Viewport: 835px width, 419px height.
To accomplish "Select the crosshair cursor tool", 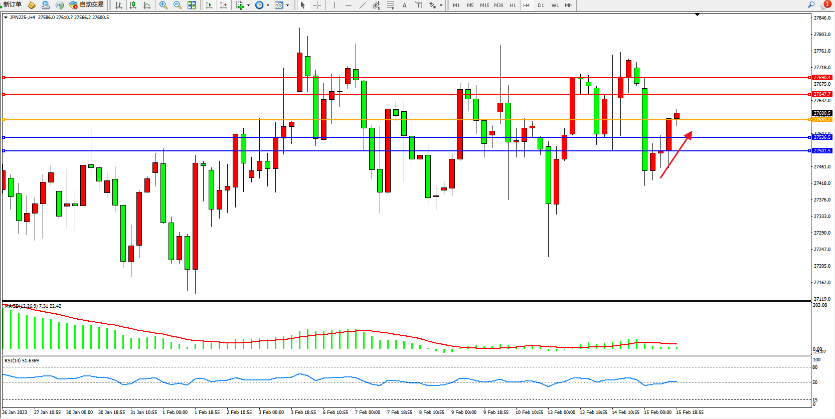I will pyautogui.click(x=317, y=5).
